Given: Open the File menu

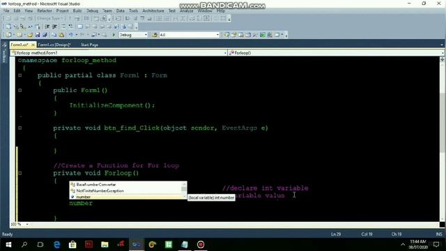Looking at the screenshot, I should click(x=6, y=11).
